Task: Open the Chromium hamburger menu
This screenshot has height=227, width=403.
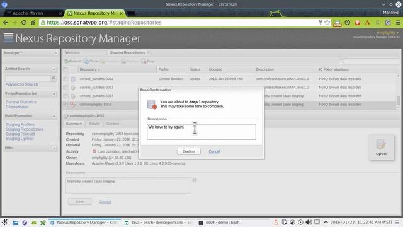Action: [x=398, y=23]
